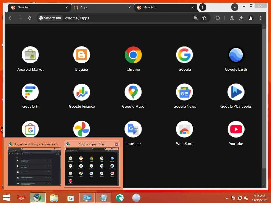Open File Explorer from taskbar

coord(54,198)
